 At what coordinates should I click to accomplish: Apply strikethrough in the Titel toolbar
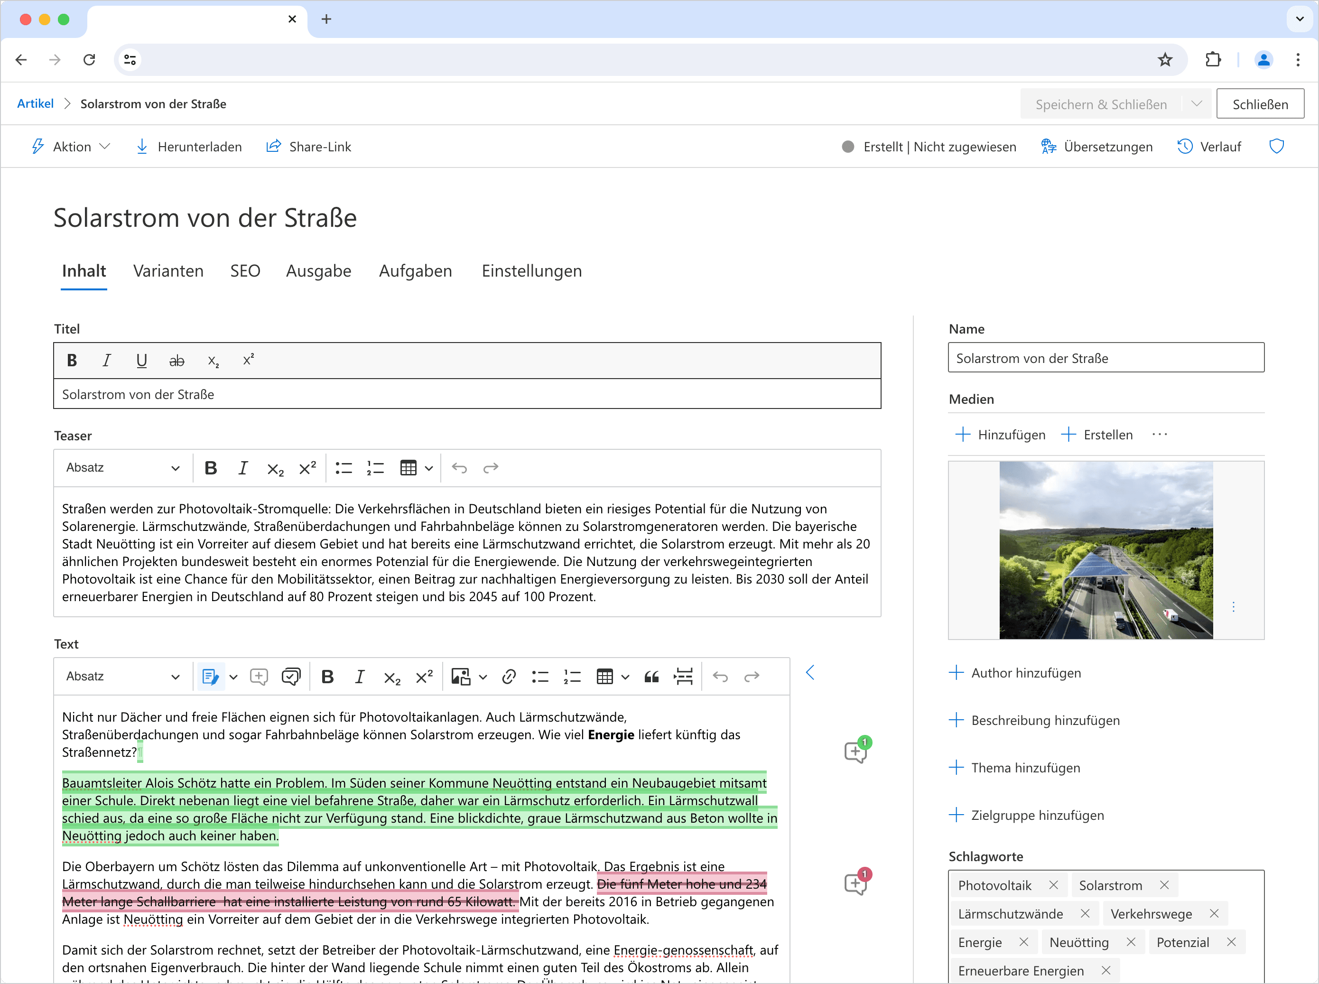pos(177,361)
